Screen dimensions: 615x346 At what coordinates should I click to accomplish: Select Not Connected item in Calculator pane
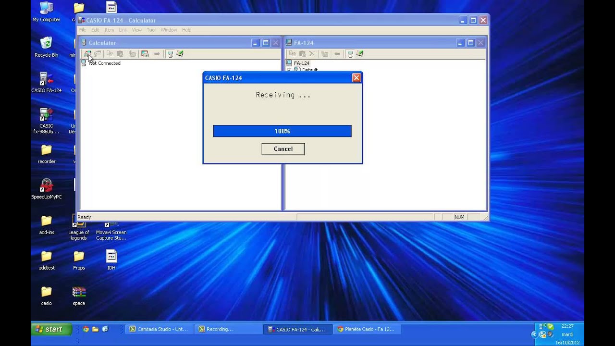pos(105,63)
